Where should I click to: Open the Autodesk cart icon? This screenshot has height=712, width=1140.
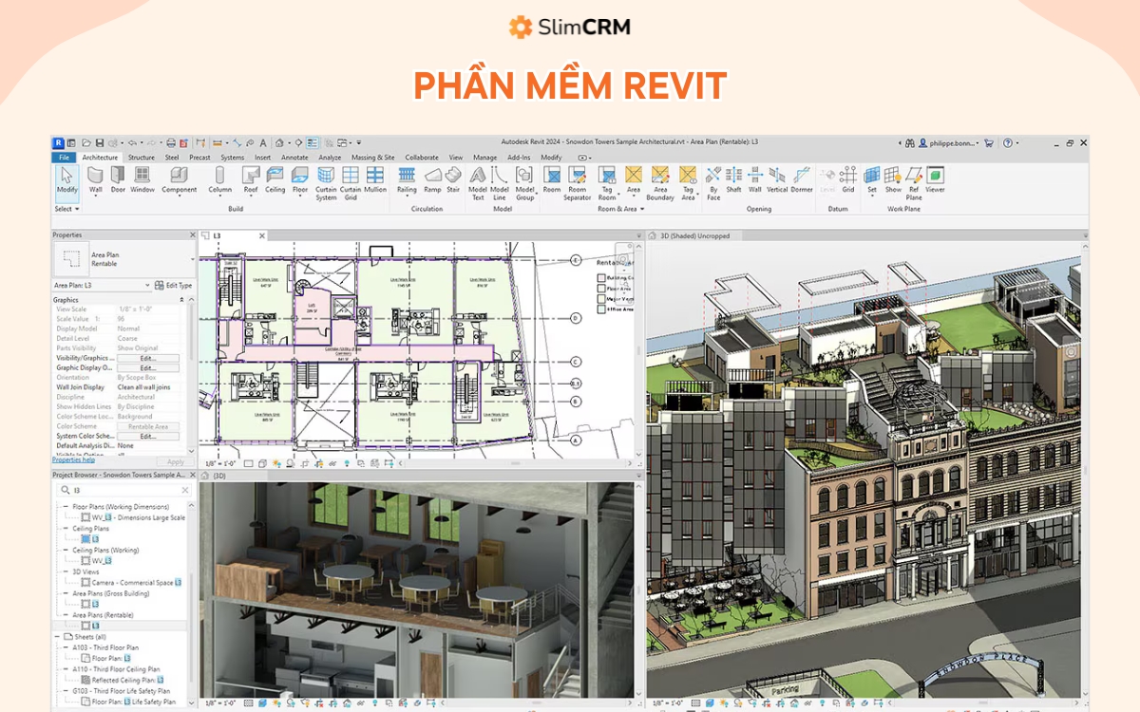pos(988,143)
